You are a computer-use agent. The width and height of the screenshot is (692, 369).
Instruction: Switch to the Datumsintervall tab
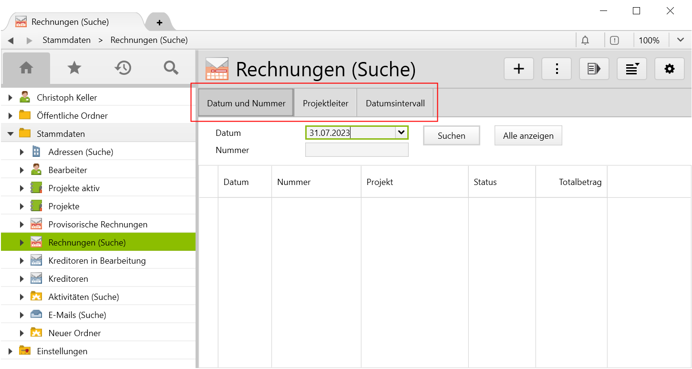[x=395, y=103]
